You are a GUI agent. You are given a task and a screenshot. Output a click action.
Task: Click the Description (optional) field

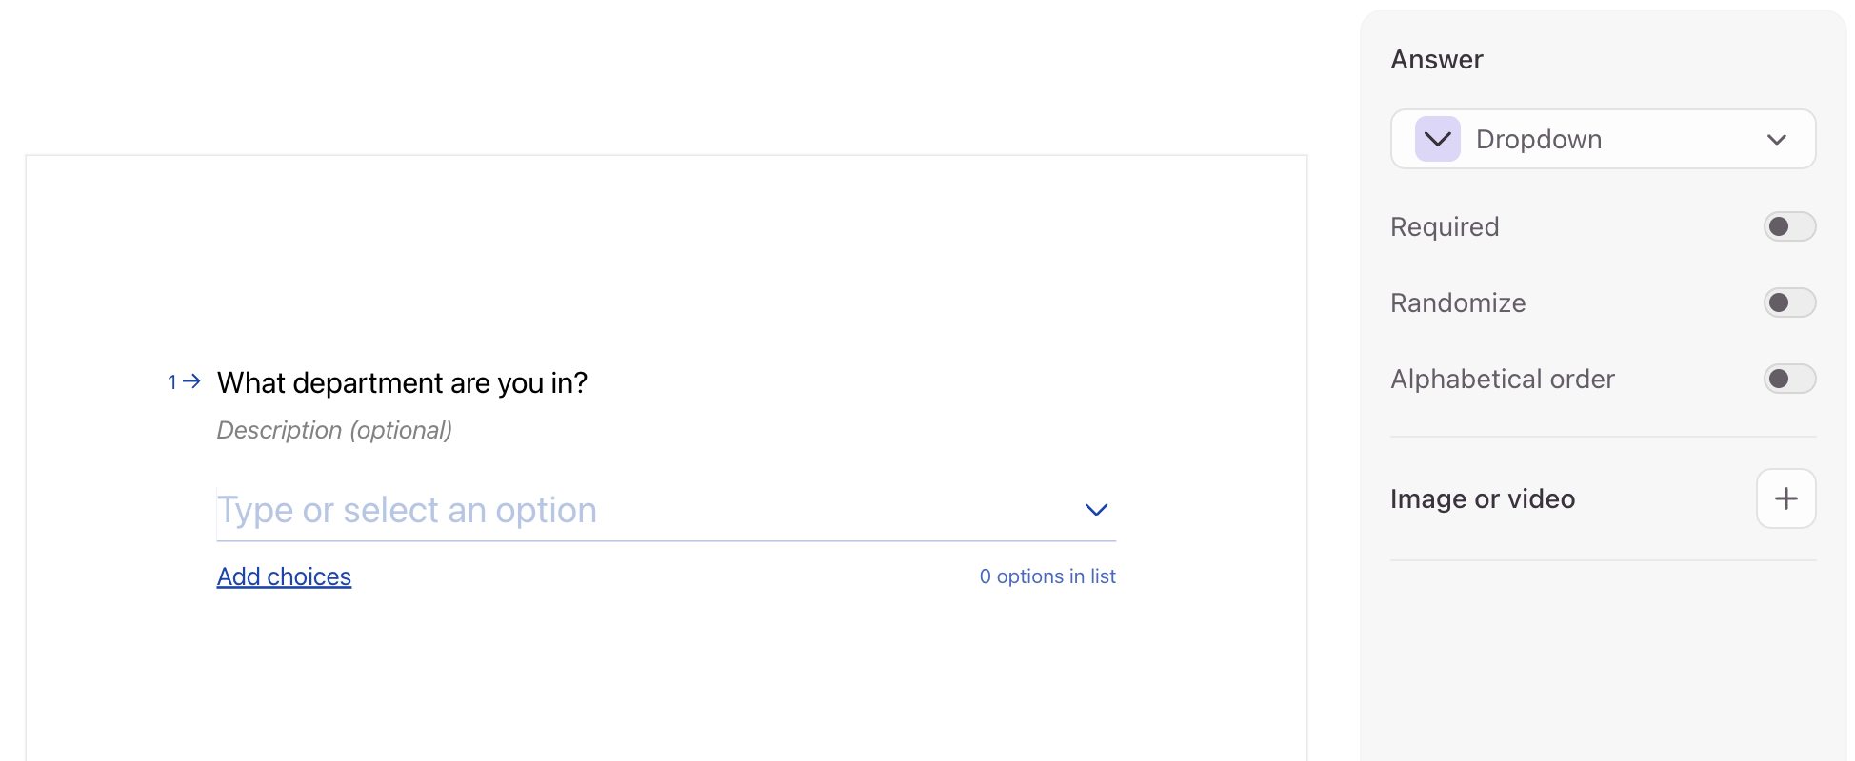334,430
